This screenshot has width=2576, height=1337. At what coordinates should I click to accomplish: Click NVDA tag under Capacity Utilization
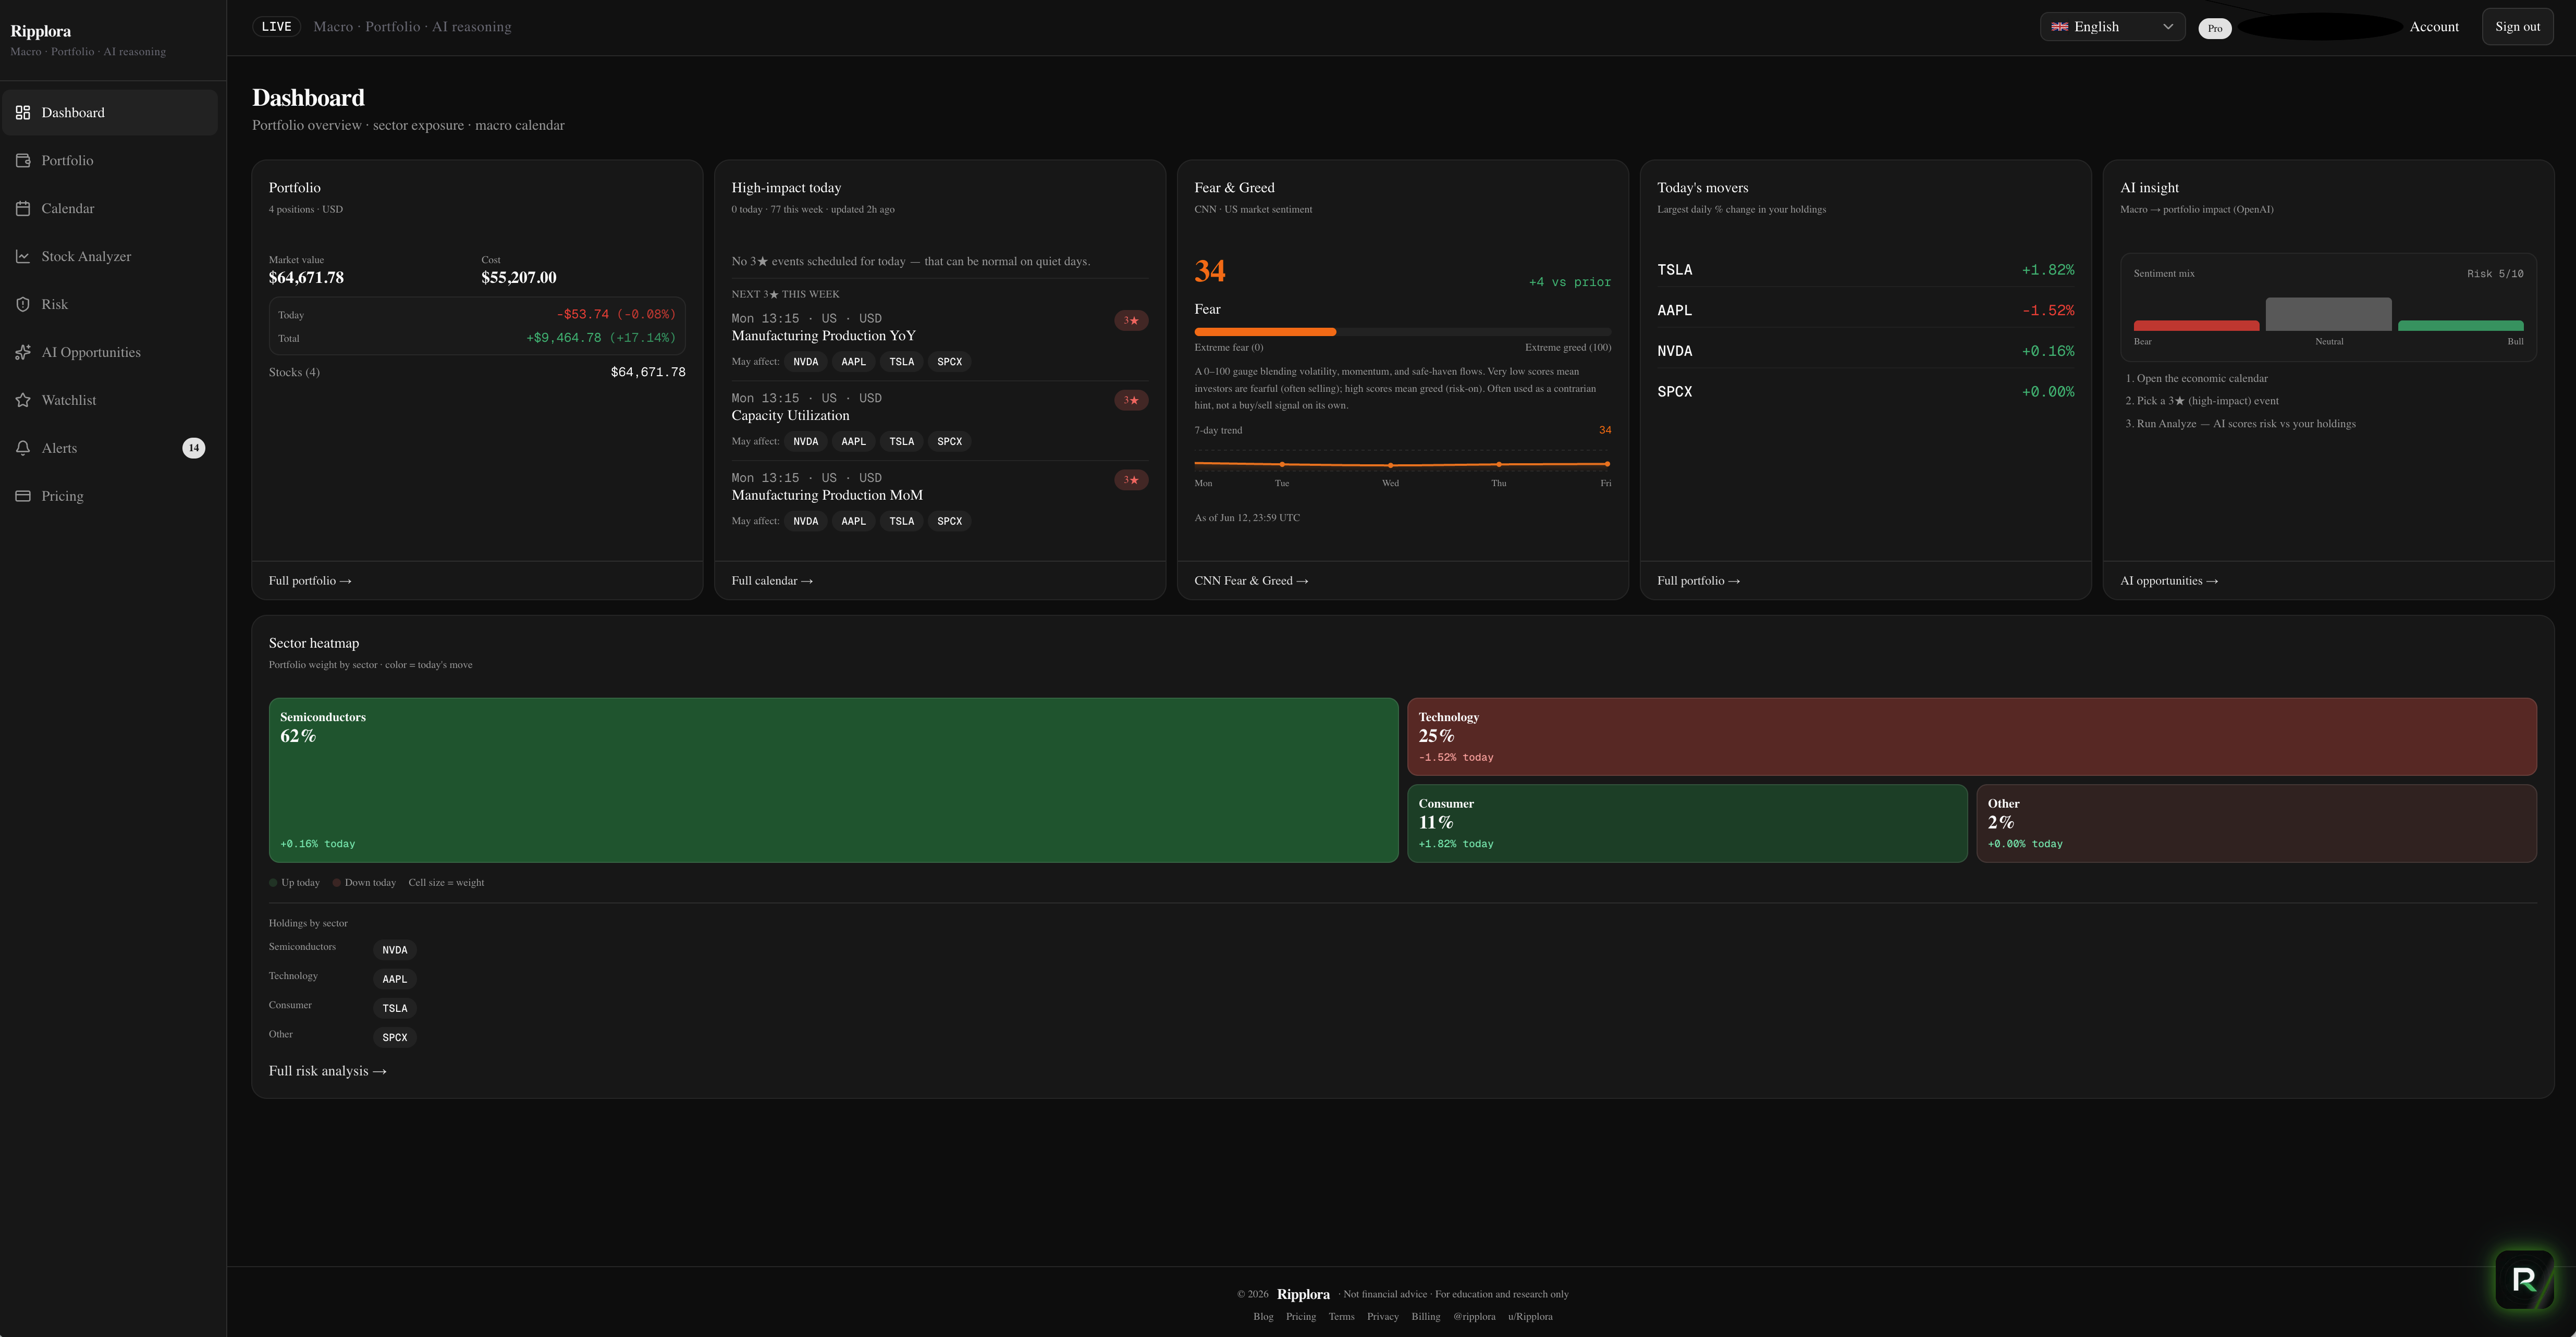(805, 442)
